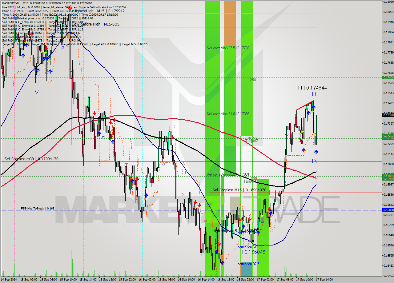The image size is (394, 283).
Task: Click the Target2 label in the green zone
Action: pyautogui.click(x=251, y=141)
